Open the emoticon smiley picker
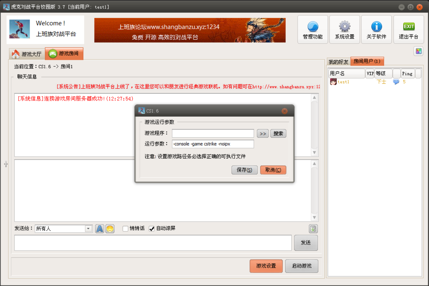Viewport: 429px width, 286px height. [x=110, y=228]
